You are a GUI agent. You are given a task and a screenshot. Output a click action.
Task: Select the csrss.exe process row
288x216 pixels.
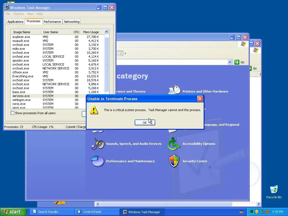(49, 104)
